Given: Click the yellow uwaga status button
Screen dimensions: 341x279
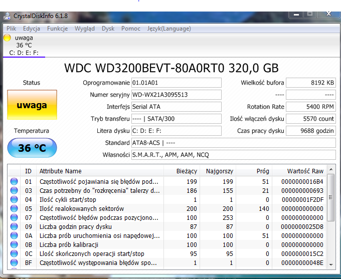Looking at the screenshot, I should pyautogui.click(x=32, y=105).
